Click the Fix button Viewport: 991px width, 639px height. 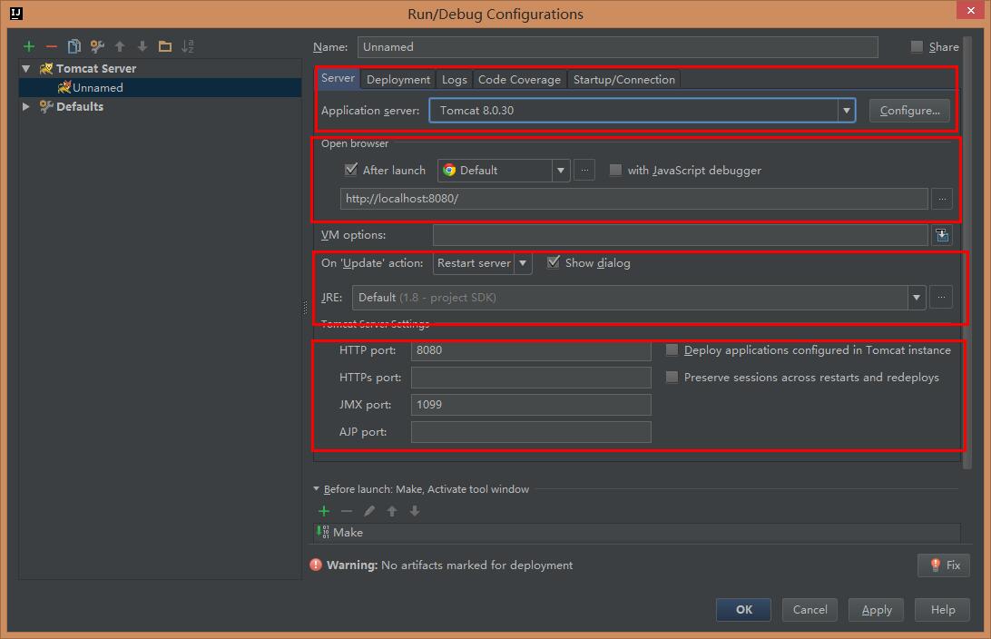tap(944, 565)
